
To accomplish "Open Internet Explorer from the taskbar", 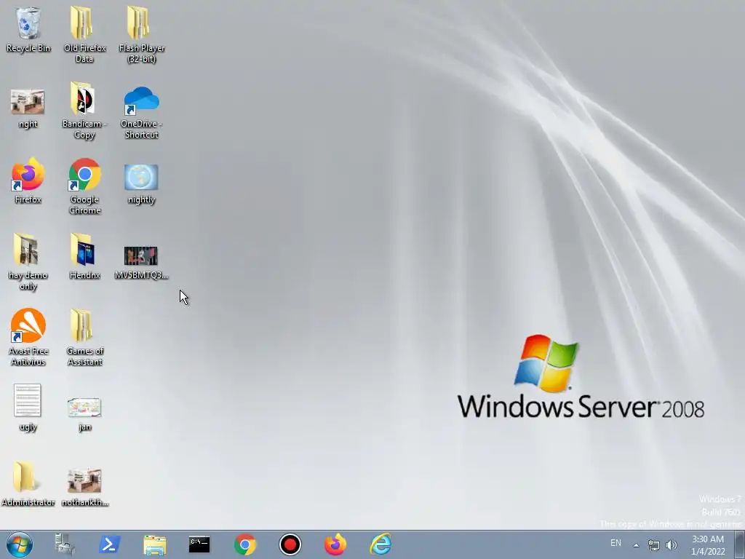I will (381, 544).
